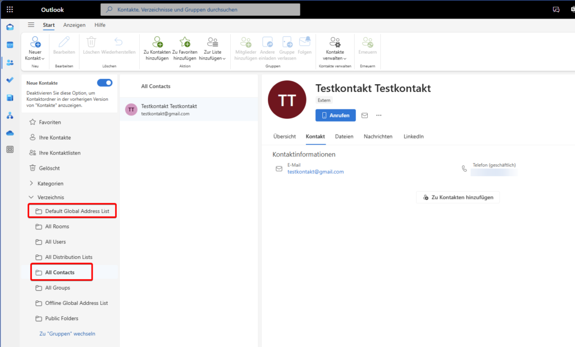Click Zu Kontakten hinzufügen ribbon icon
The image size is (575, 347).
[156, 43]
